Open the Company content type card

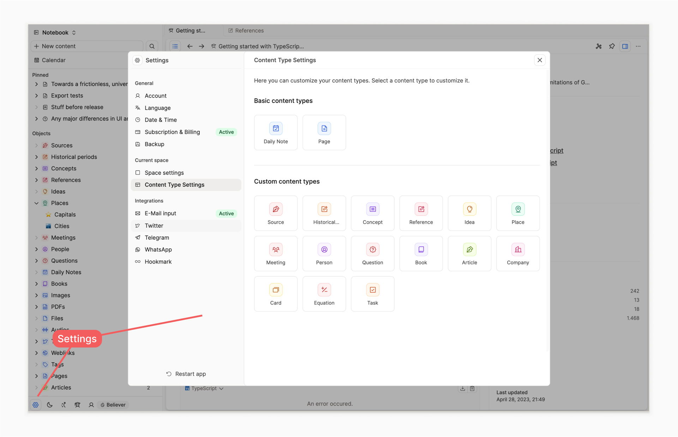[518, 254]
